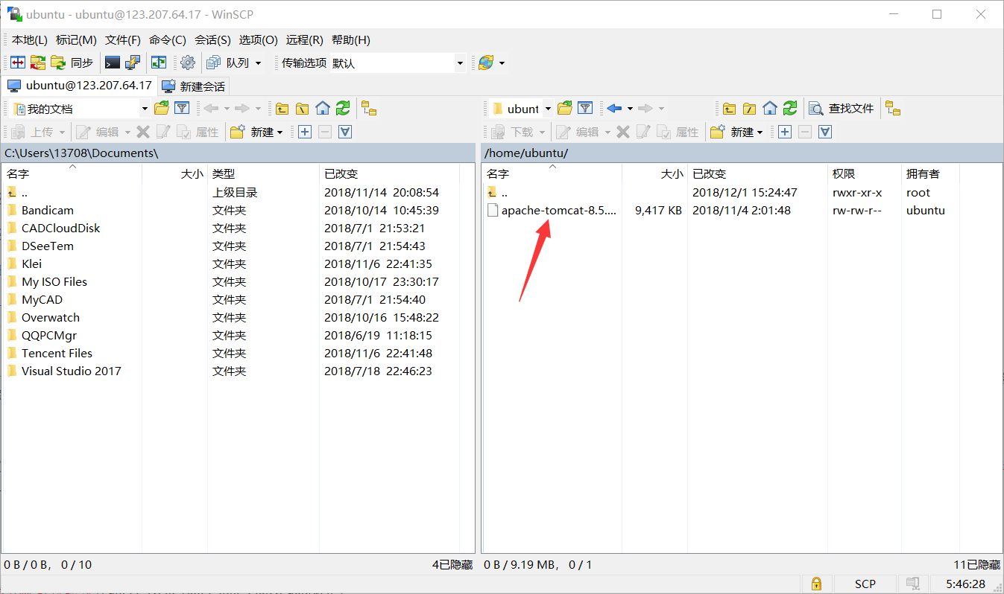Click the local panel open directory icon
Screen dimensions: 1004x594
(162, 109)
